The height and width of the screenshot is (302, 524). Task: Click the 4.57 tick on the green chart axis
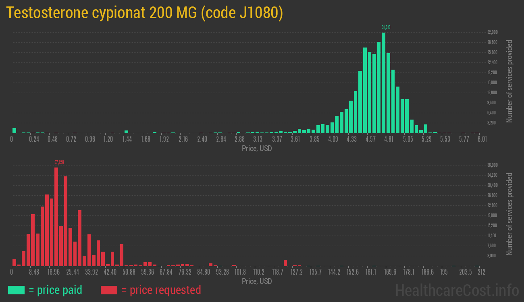tap(370, 139)
